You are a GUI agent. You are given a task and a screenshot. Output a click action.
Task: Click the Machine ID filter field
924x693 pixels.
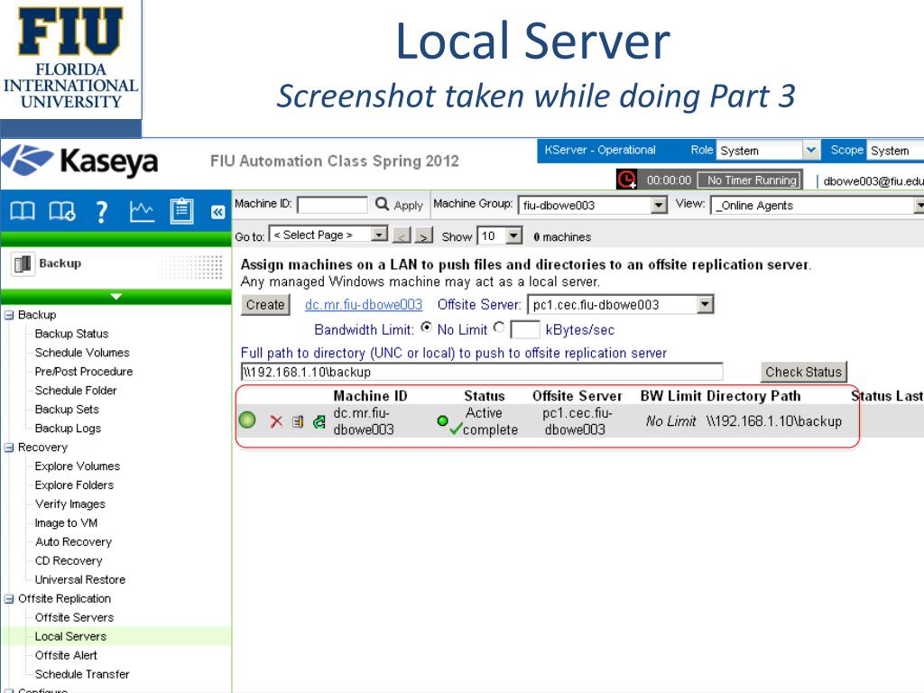(332, 205)
